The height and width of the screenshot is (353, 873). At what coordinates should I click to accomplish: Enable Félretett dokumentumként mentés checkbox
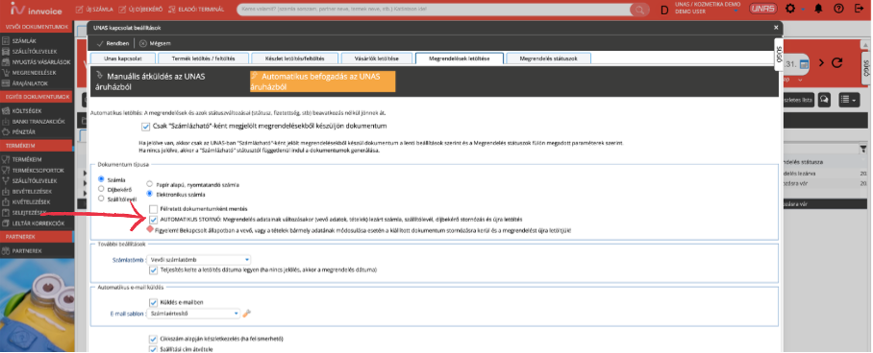point(154,209)
